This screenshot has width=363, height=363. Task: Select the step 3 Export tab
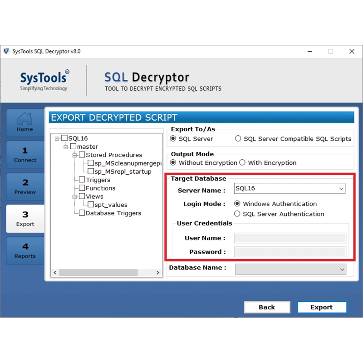click(x=25, y=219)
